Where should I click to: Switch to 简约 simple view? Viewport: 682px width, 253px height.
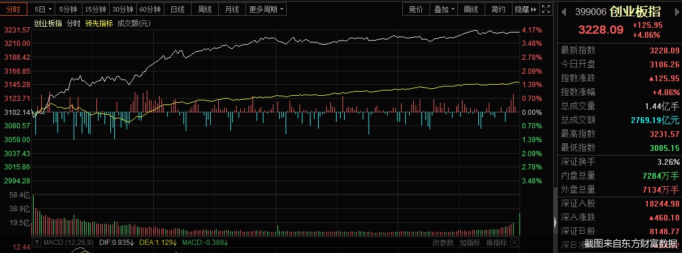pos(499,9)
